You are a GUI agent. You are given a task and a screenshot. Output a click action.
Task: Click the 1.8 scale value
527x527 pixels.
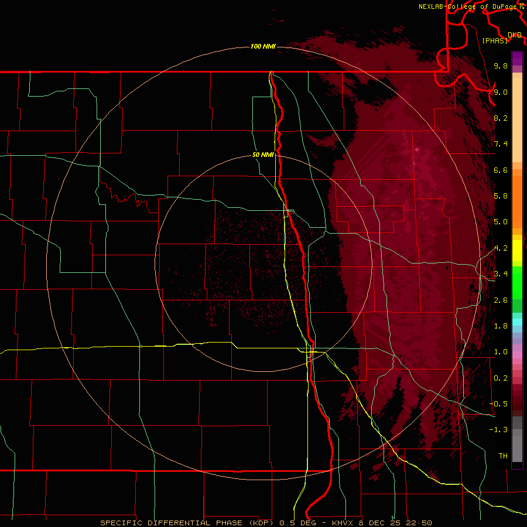(x=501, y=326)
